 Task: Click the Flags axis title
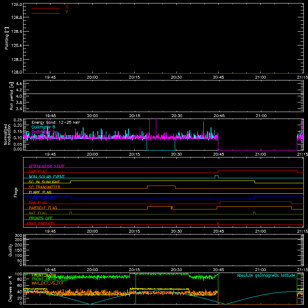(x=15, y=192)
